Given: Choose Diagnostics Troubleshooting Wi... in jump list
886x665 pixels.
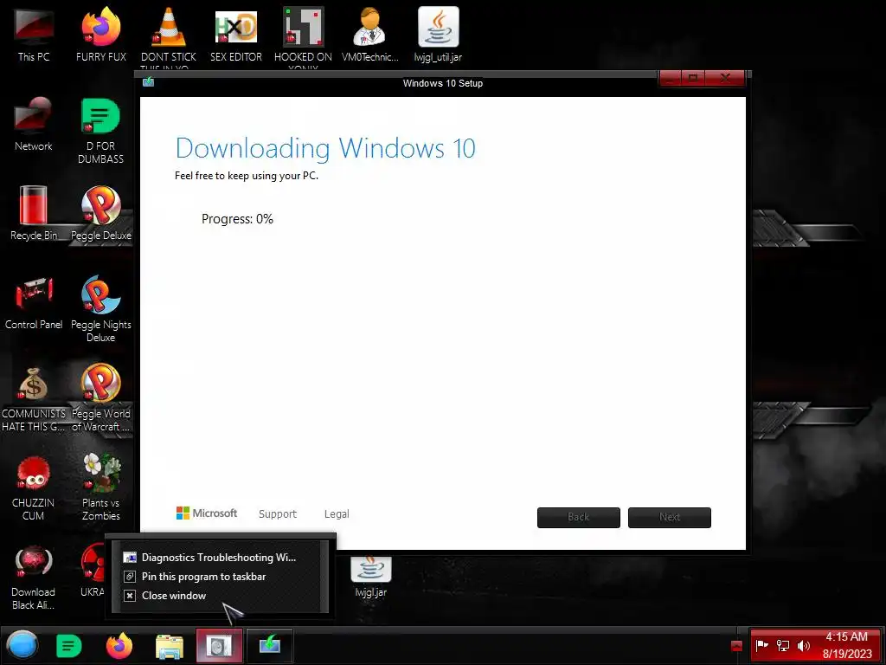Looking at the screenshot, I should (x=219, y=557).
